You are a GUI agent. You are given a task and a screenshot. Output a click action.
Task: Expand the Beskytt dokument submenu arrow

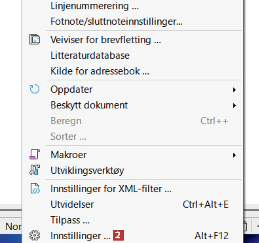coord(234,105)
